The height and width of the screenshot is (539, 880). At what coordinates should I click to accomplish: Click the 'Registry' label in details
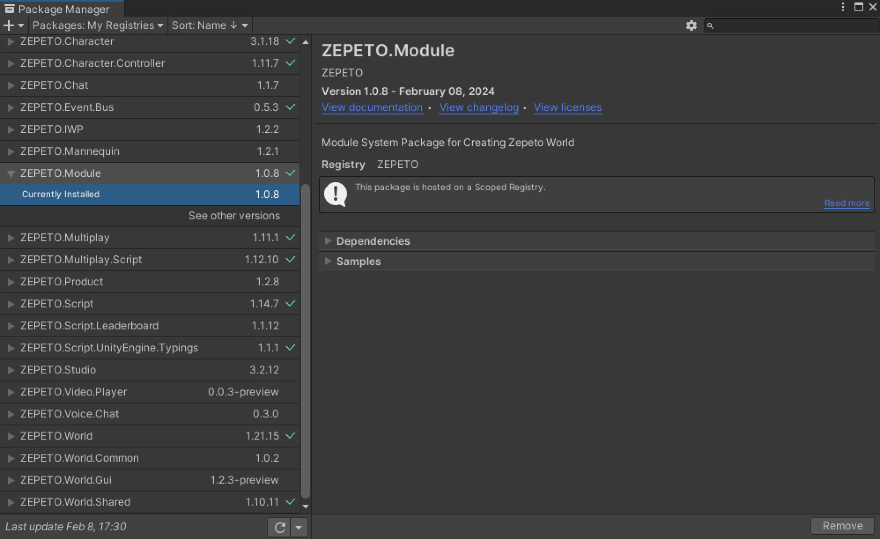click(343, 165)
